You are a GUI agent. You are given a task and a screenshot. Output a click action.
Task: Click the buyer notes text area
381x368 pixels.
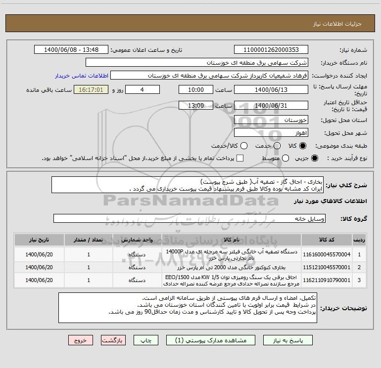pyautogui.click(x=188, y=308)
